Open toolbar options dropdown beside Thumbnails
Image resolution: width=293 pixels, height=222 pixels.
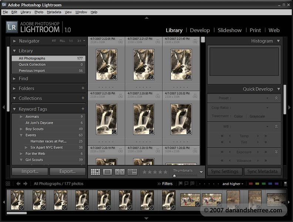[201, 172]
